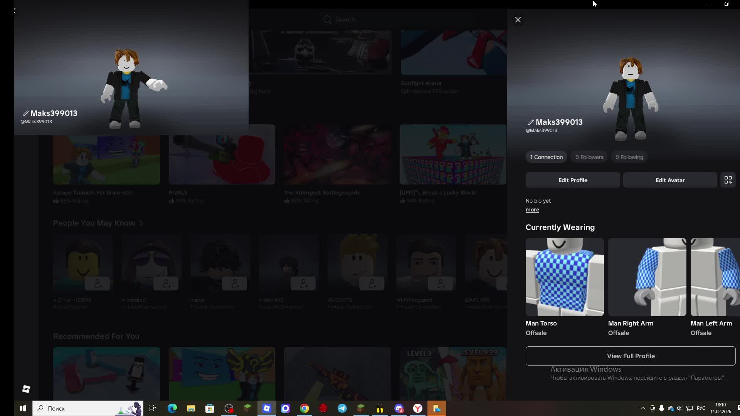Add connection icon on mateo card
The image size is (740, 416).
point(235,284)
